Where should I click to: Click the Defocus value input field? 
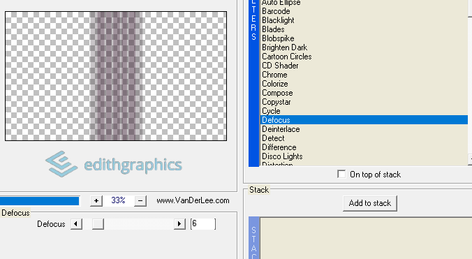[x=203, y=224]
